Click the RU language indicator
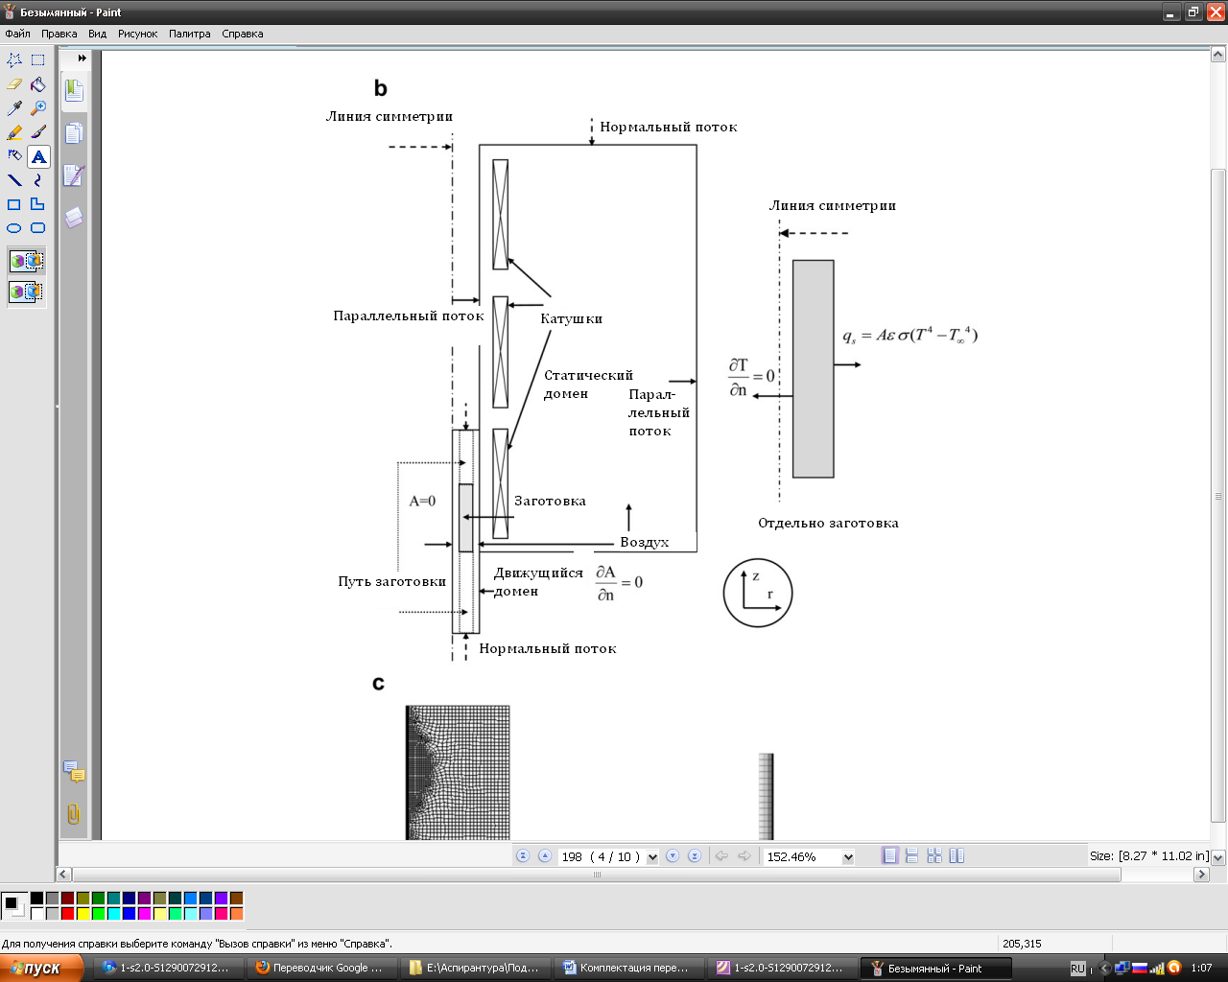Screen dimensions: 1228x982 (x=1077, y=969)
